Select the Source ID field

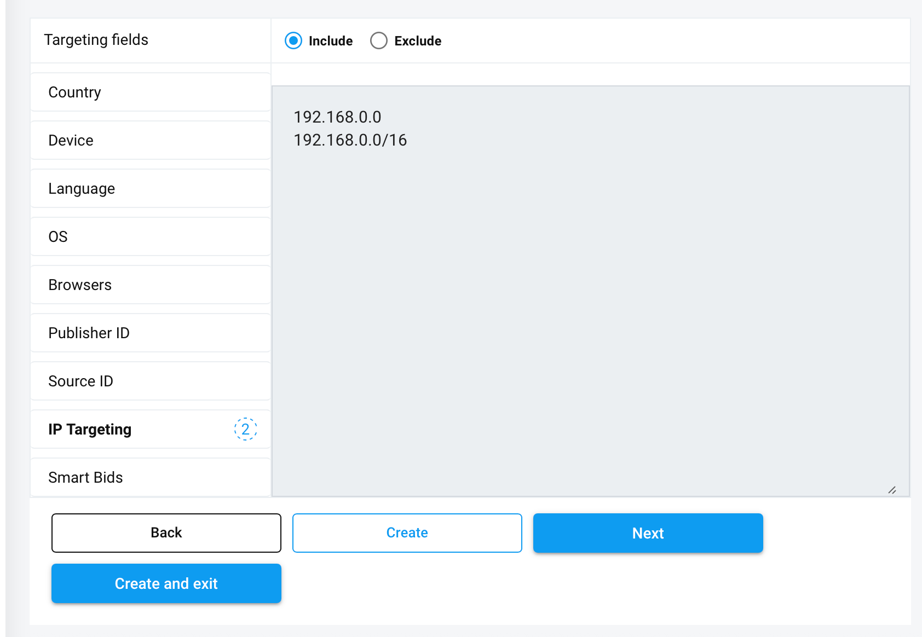pos(151,381)
